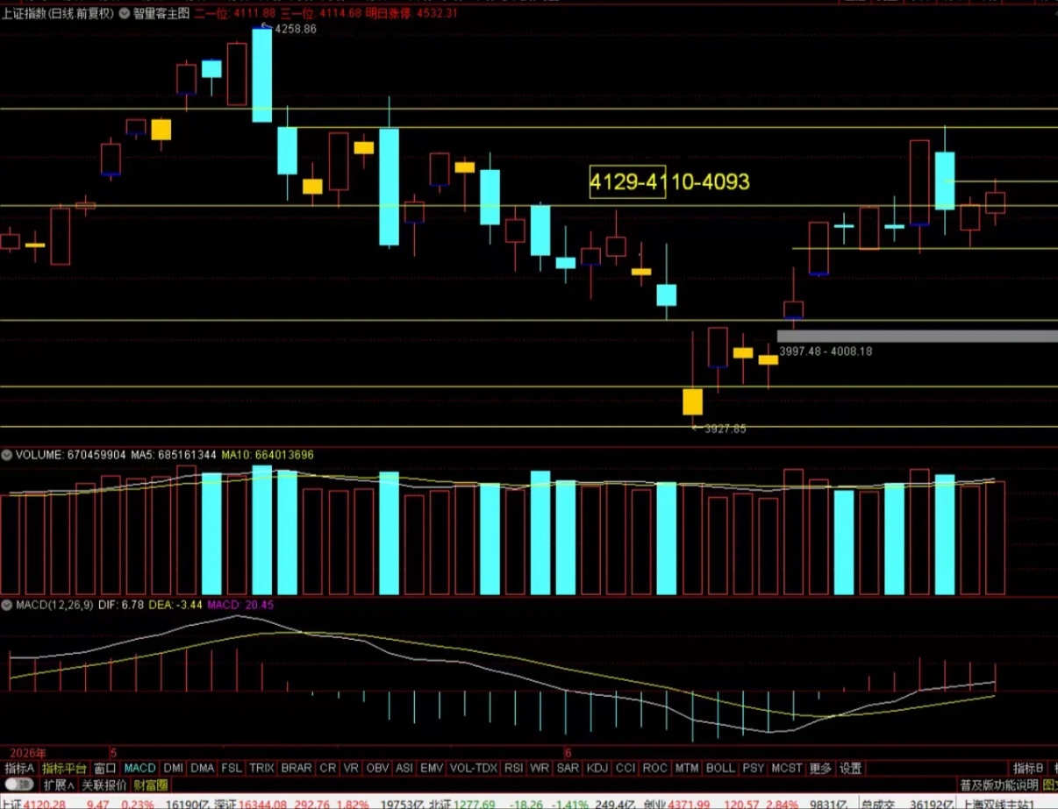Screen dimensions: 1058x809
Task: Click the gray gap rectangle on chart
Action: pos(917,336)
